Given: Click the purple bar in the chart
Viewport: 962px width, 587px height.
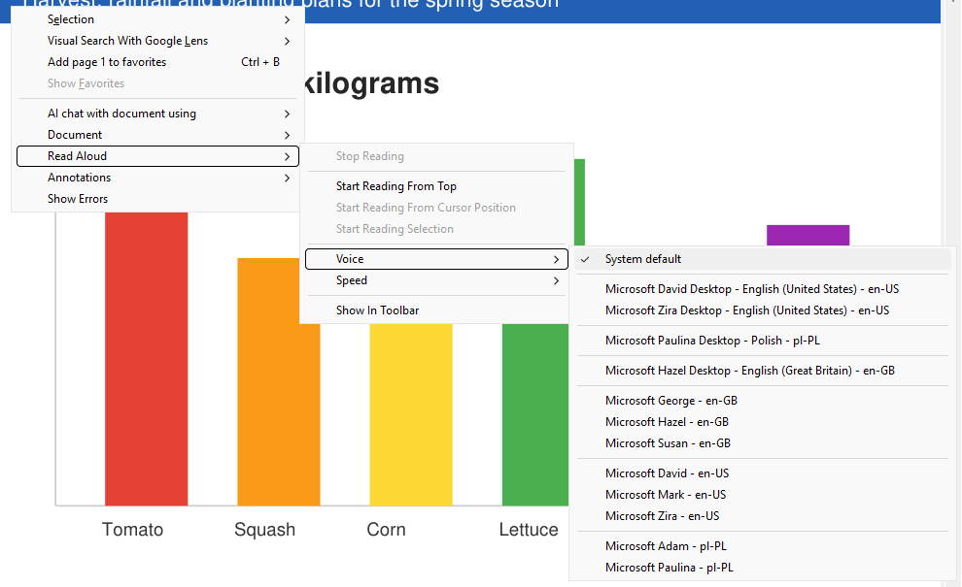Looking at the screenshot, I should point(808,236).
